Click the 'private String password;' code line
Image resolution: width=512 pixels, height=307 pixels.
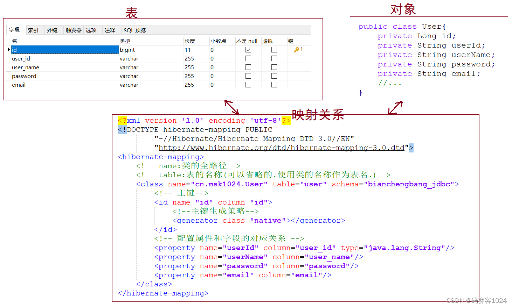tap(436, 64)
